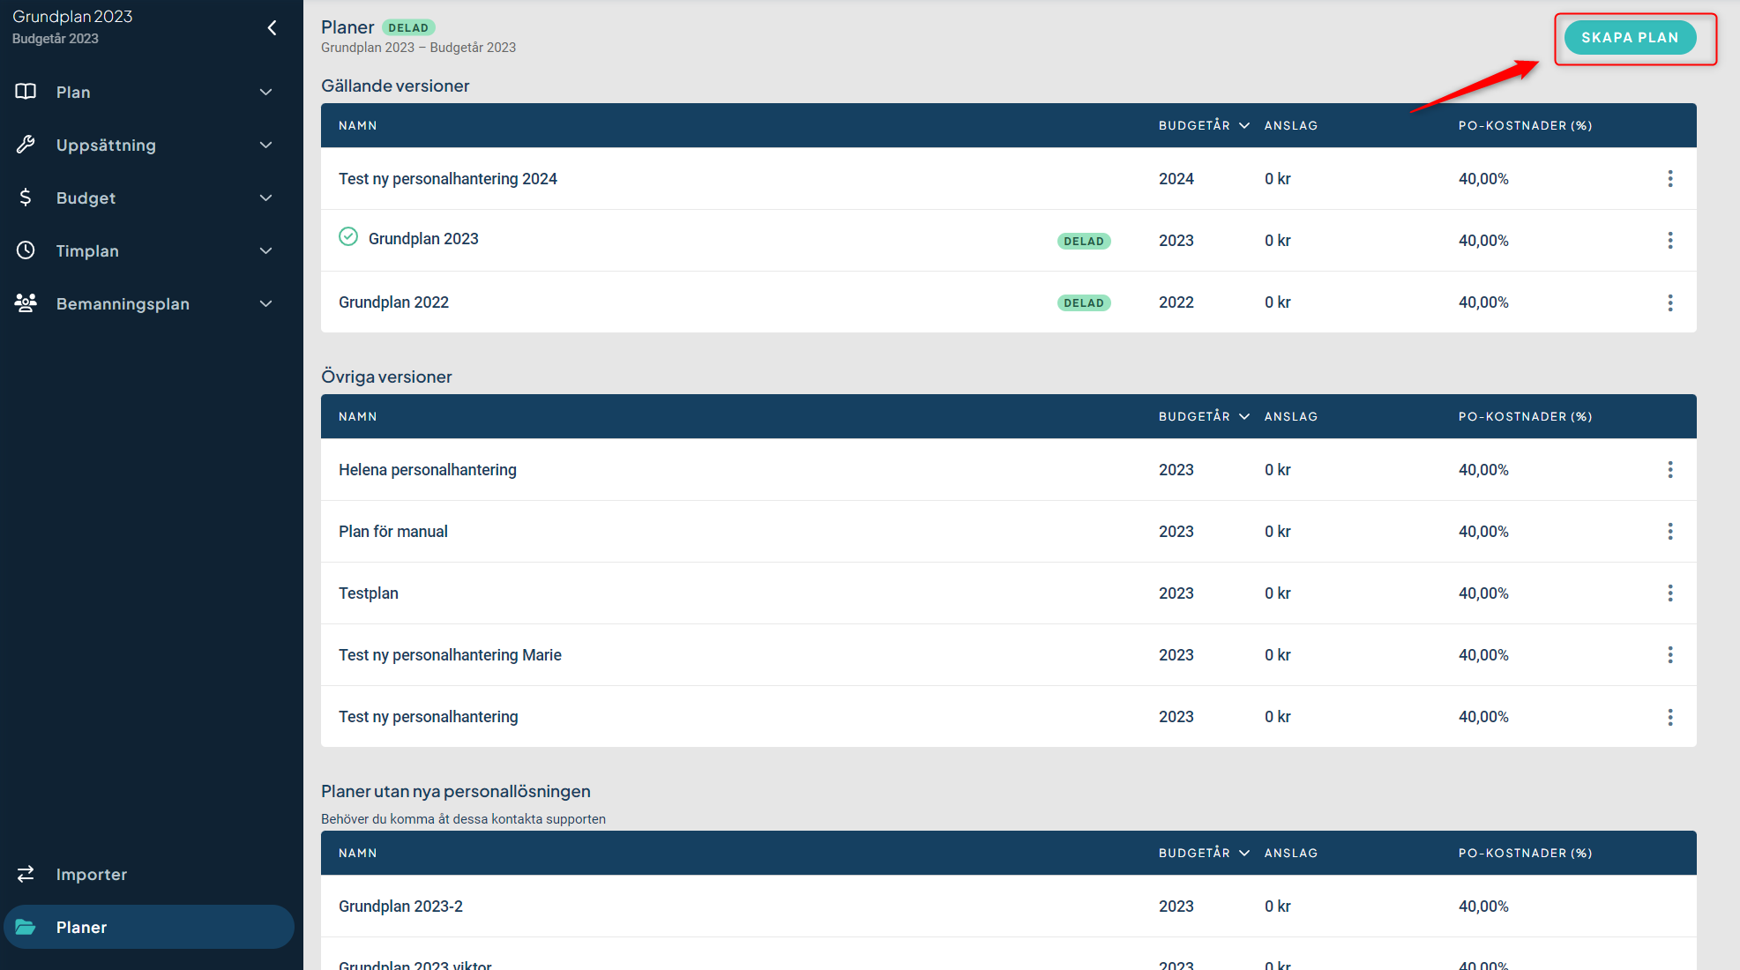1740x970 pixels.
Task: Click the Importer arrows icon
Action: (x=26, y=874)
